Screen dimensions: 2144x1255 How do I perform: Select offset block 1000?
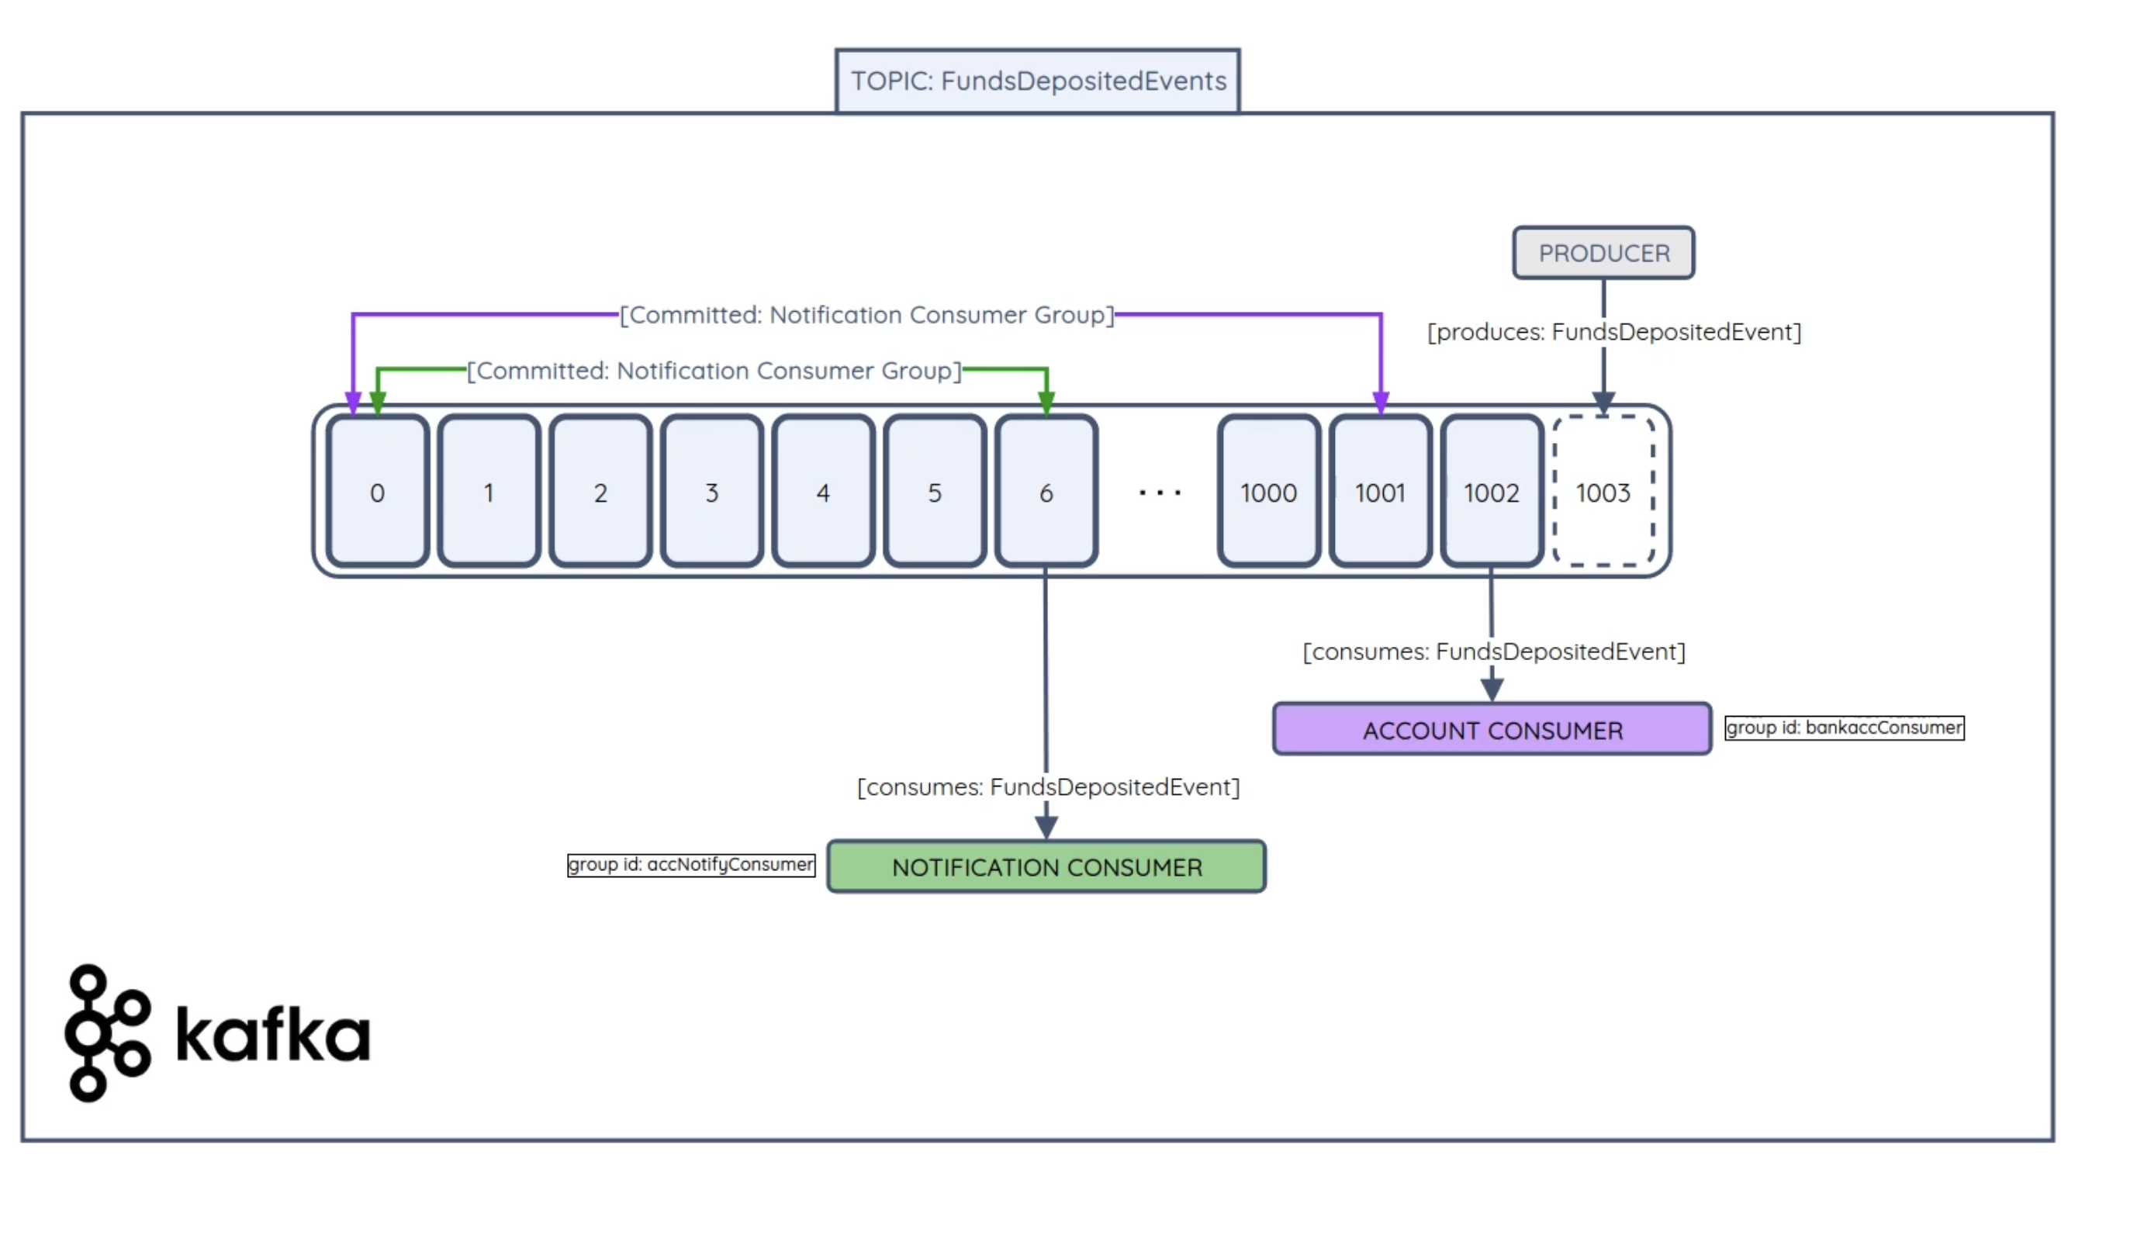tap(1267, 493)
